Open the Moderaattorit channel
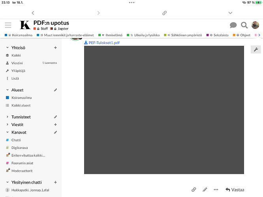 tap(22, 171)
